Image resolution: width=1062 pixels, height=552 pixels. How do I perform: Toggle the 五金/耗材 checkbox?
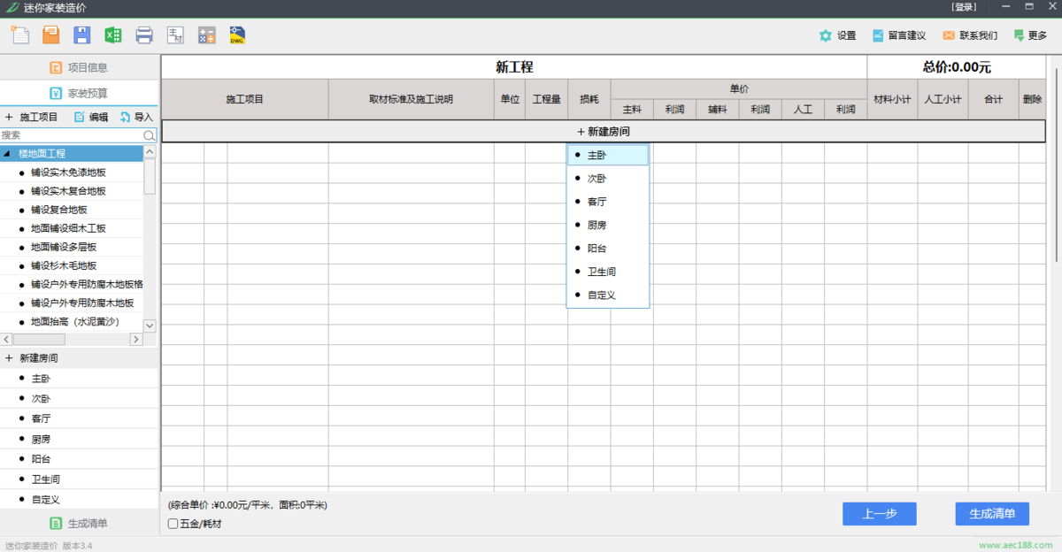(173, 524)
